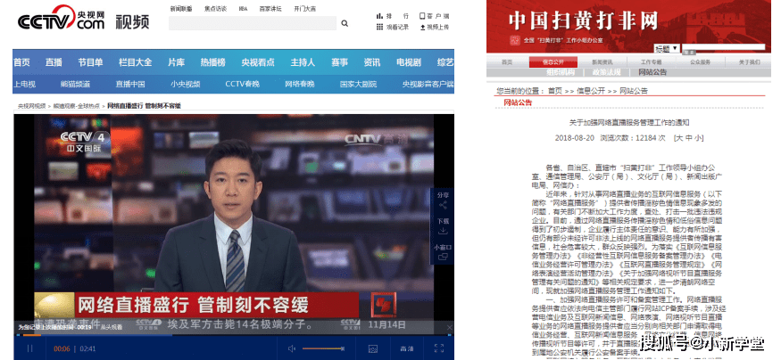Viewport: 781px width, 360px height.
Task: Click the CCTV video search input field
Action: coord(253,23)
